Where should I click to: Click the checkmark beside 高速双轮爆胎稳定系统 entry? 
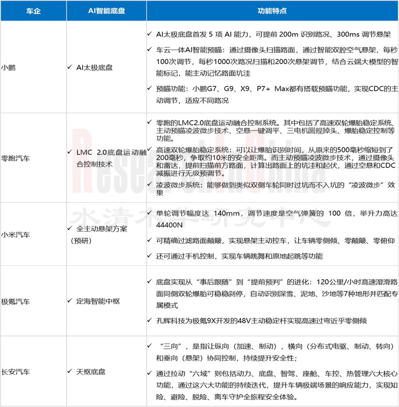click(150, 149)
